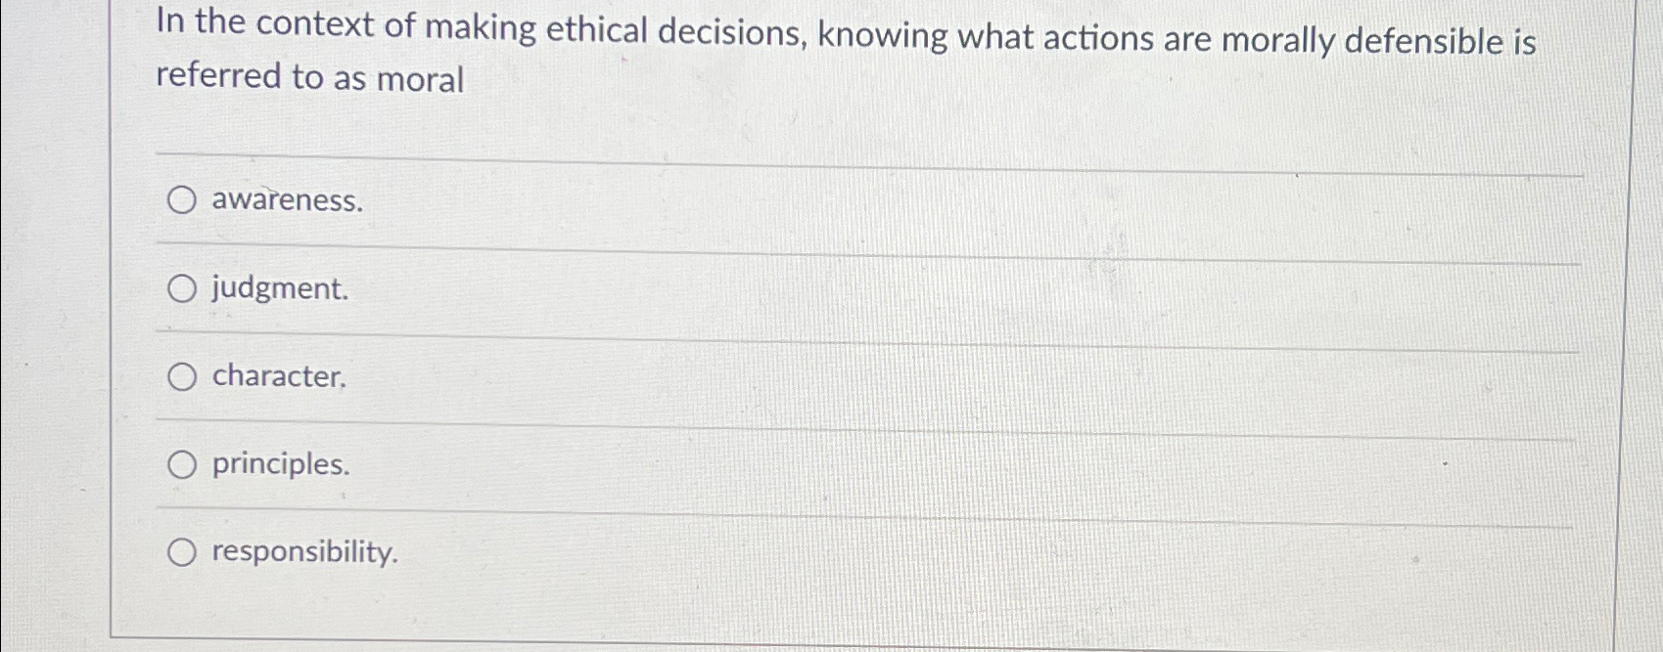Click the row containing the responsibility option
The height and width of the screenshot is (652, 1663).
[x=783, y=552]
